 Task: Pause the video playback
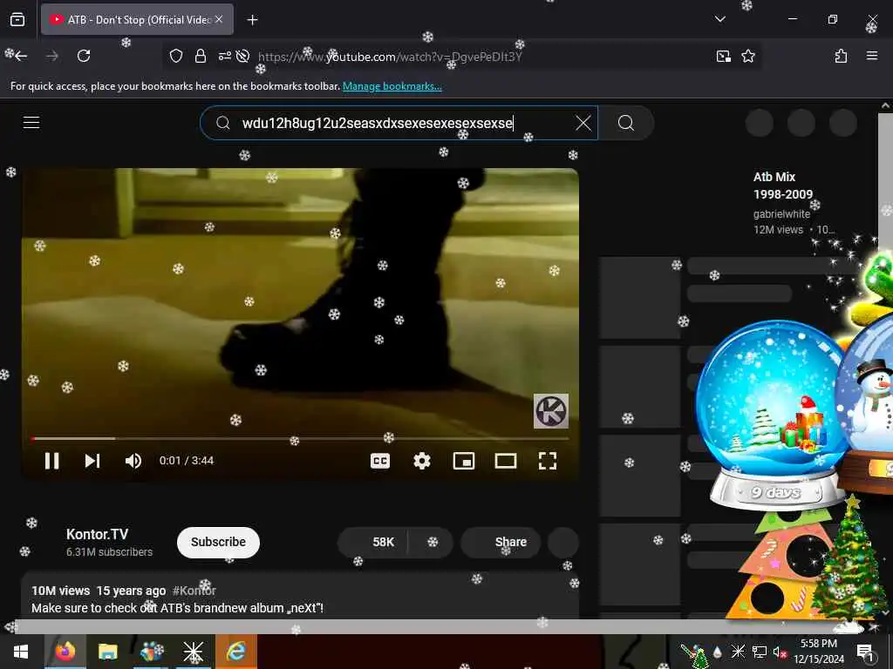pyautogui.click(x=51, y=461)
